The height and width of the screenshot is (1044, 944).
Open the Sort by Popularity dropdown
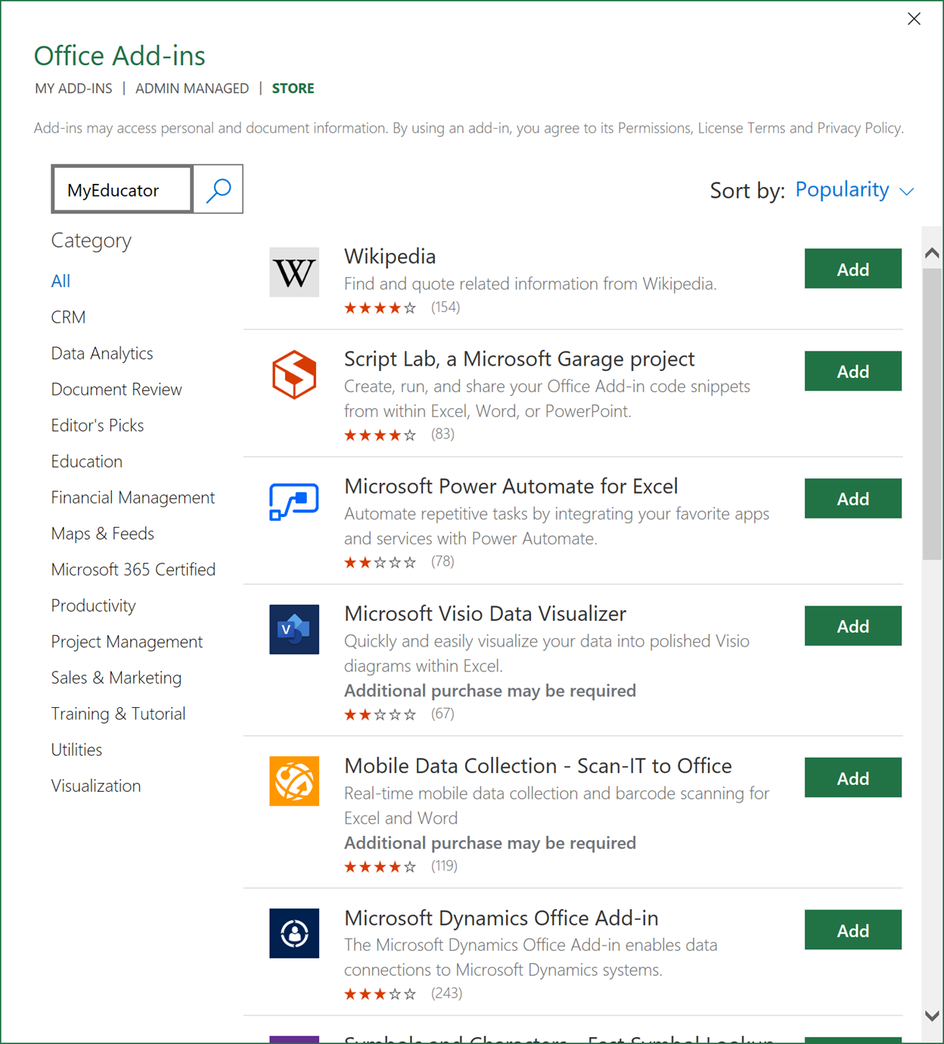841,190
